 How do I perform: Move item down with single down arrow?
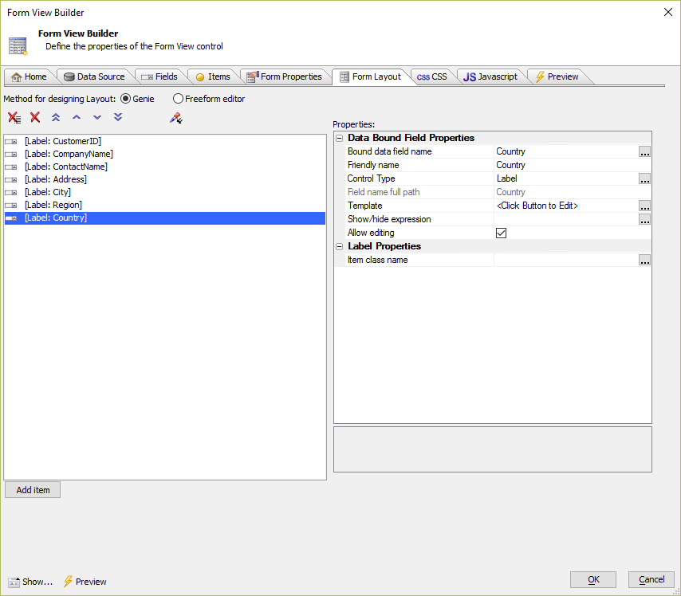[x=97, y=117]
